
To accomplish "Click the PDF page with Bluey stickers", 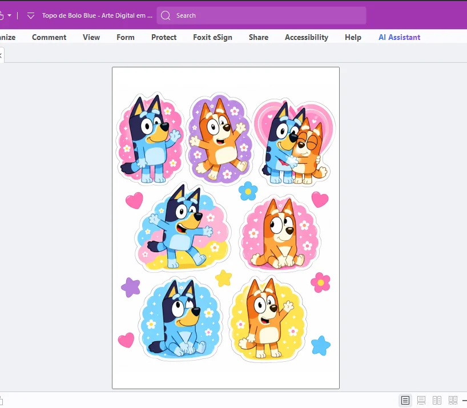I will [226, 228].
